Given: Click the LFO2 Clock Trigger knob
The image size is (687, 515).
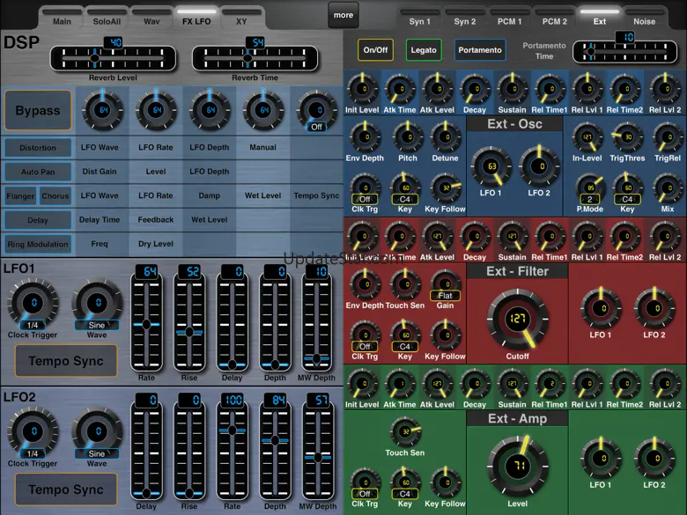Looking at the screenshot, I should (x=33, y=431).
